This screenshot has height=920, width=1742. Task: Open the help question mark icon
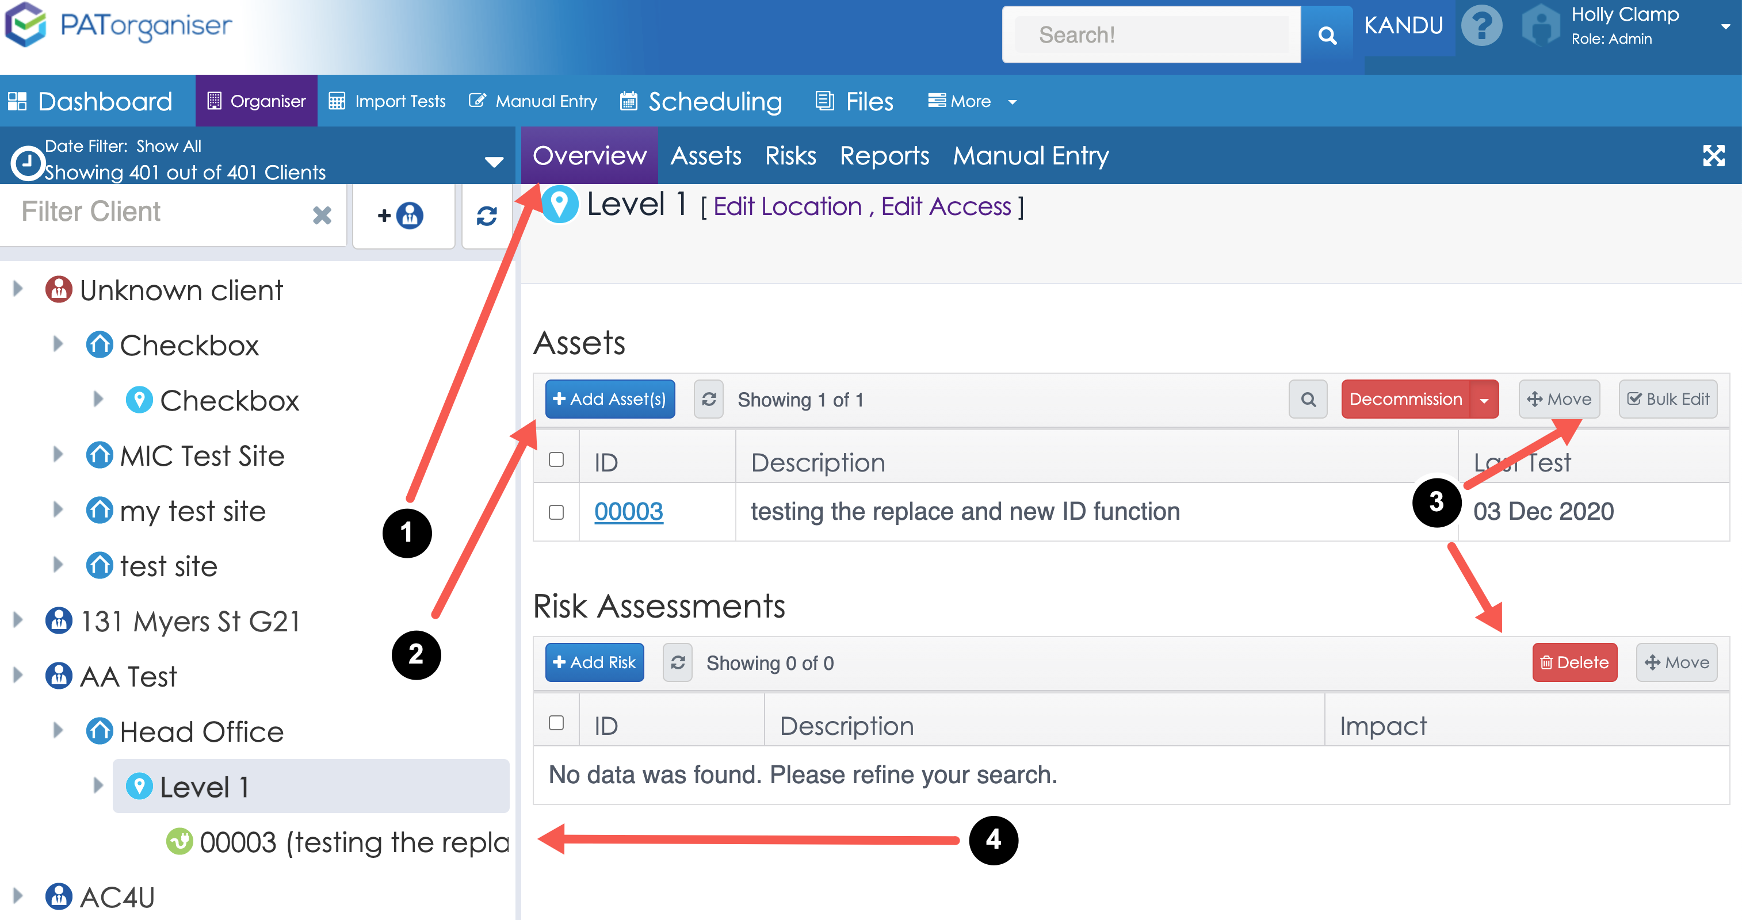(1481, 27)
